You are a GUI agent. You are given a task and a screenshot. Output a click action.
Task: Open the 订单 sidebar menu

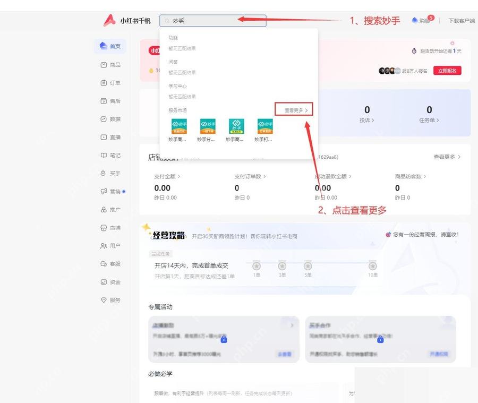[x=110, y=83]
